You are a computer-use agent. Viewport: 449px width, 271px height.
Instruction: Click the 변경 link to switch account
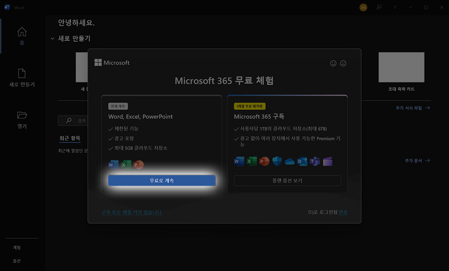[343, 212]
